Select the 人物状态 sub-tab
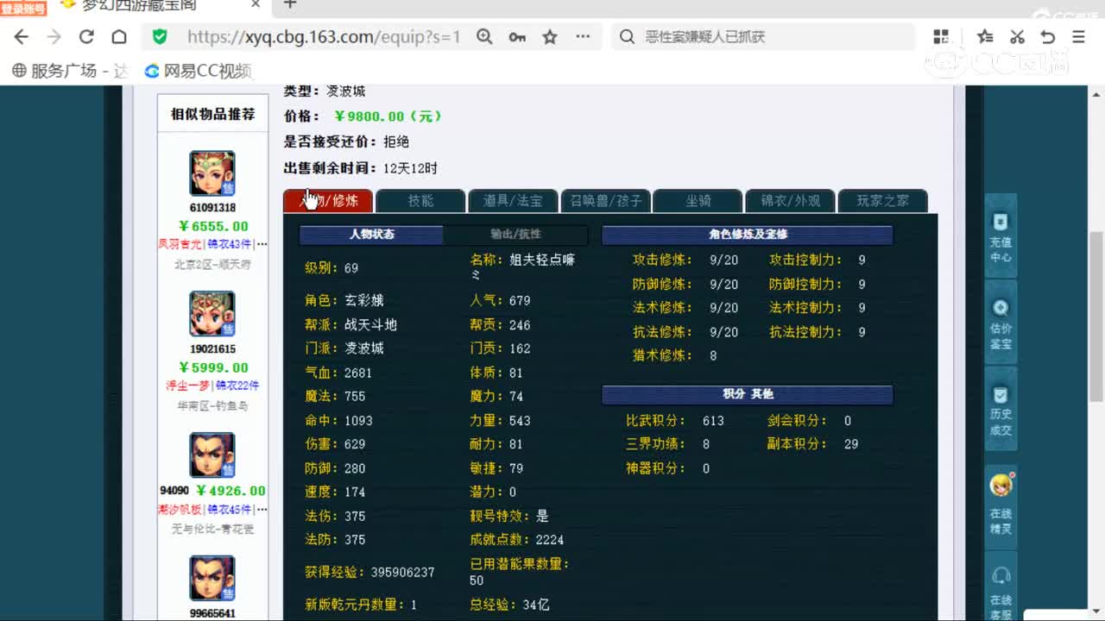 (371, 235)
